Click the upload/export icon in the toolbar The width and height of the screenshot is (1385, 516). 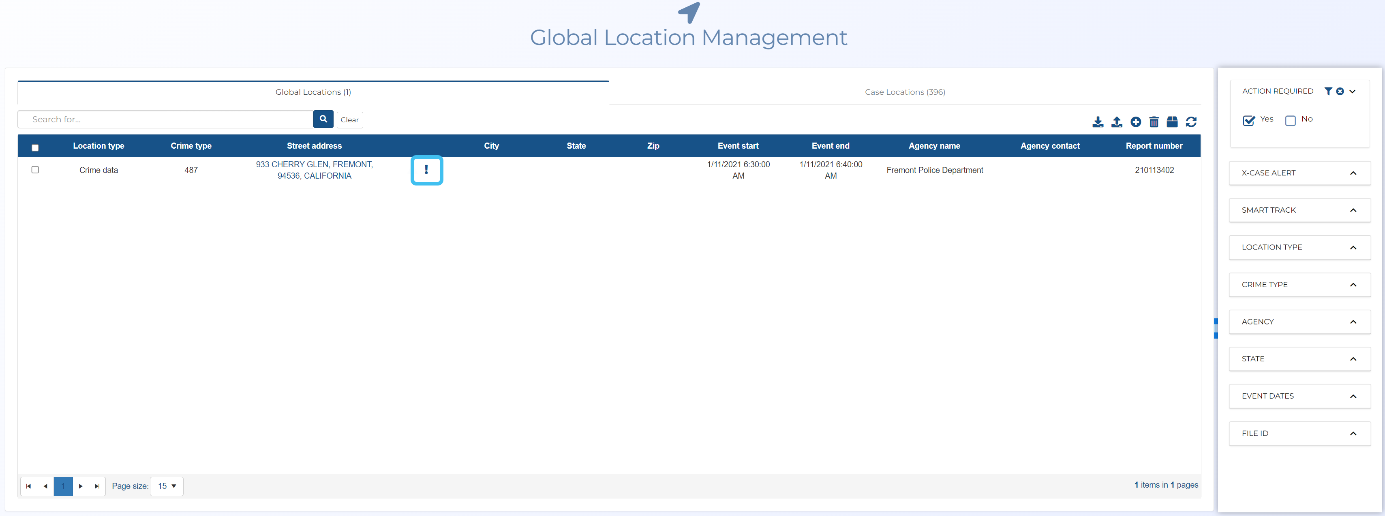(x=1117, y=122)
